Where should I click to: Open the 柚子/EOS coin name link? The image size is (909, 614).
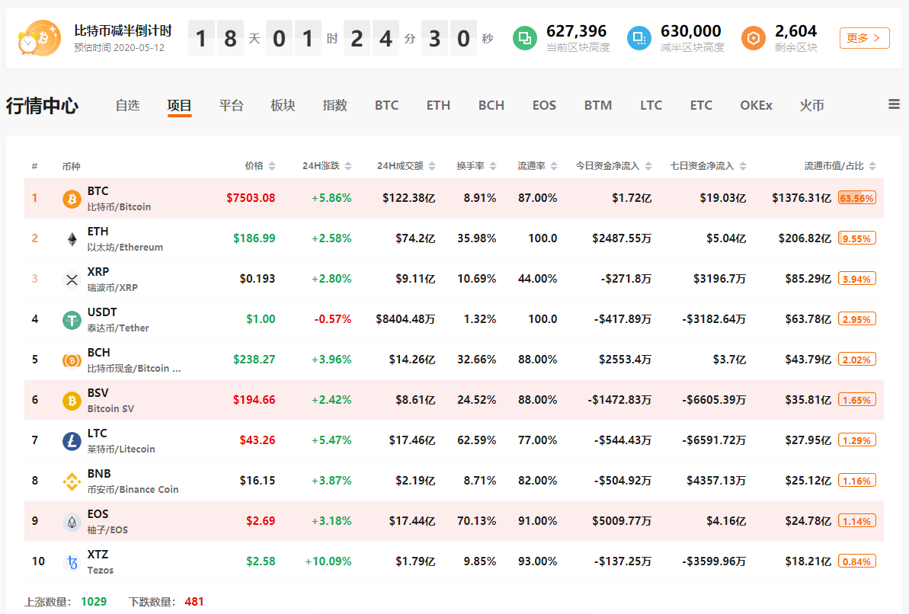[x=107, y=530]
